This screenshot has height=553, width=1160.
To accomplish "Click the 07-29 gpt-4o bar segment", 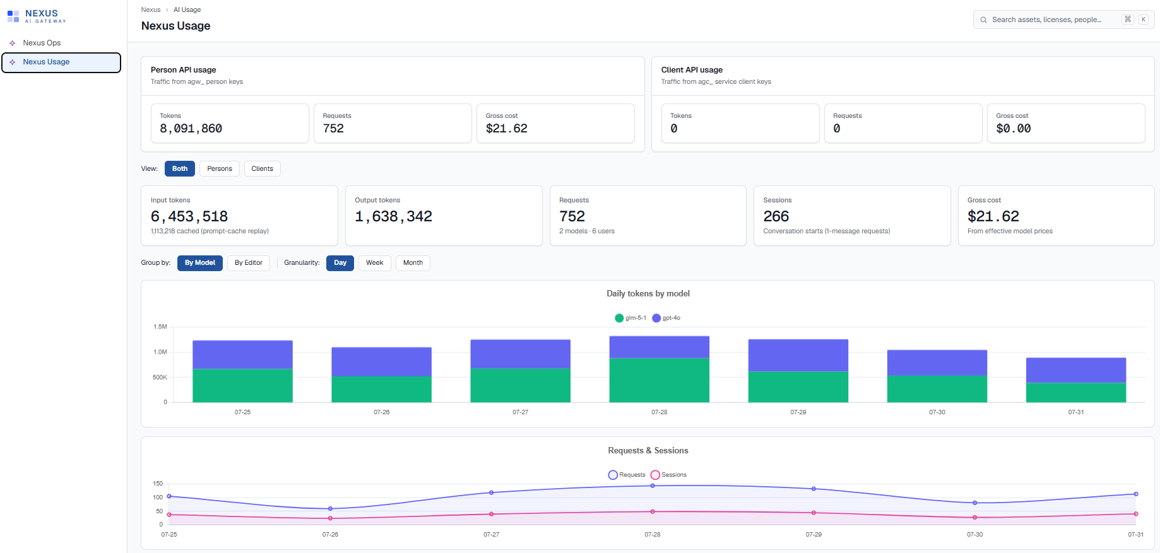I will 798,355.
